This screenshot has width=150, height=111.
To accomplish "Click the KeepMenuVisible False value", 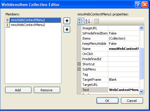I will 124,44.
